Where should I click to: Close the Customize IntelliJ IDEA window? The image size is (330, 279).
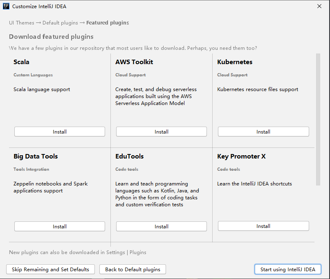[x=319, y=6]
